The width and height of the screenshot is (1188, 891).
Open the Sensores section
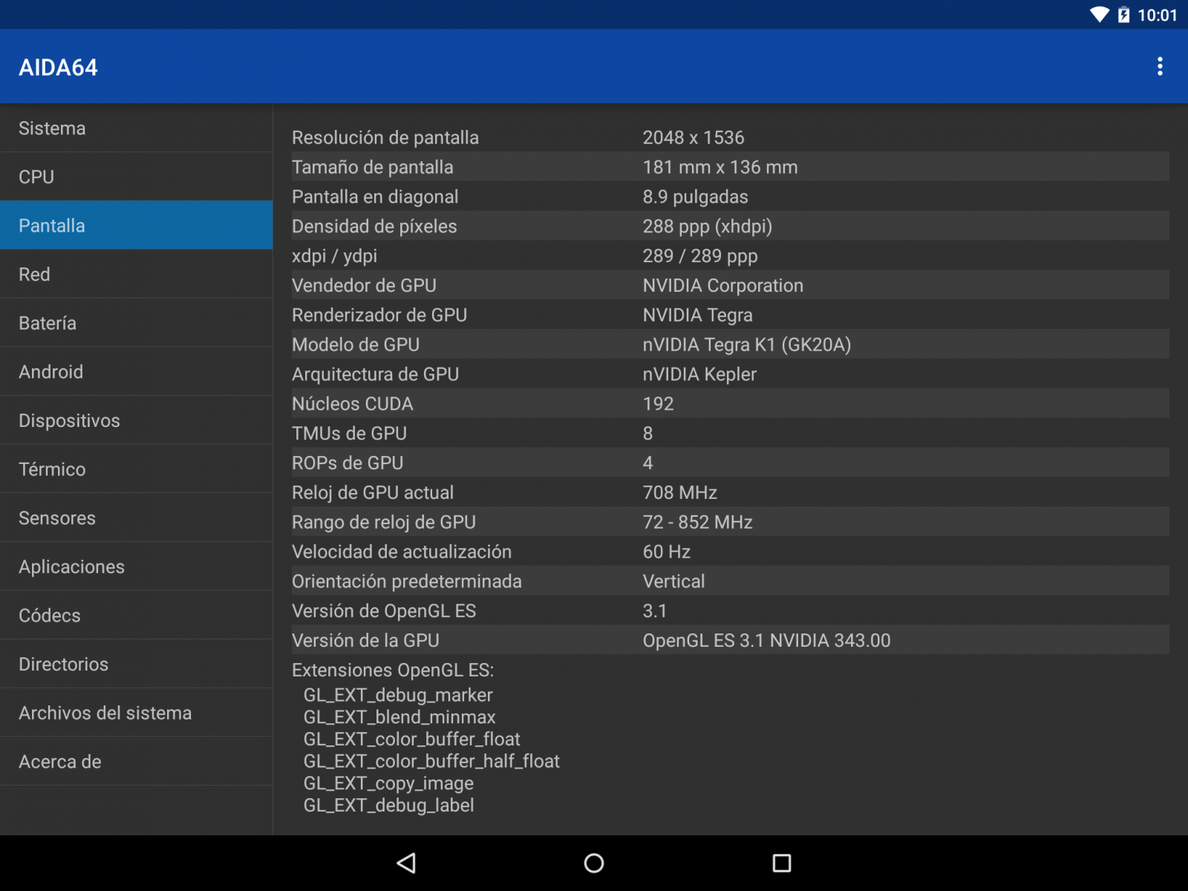point(136,518)
